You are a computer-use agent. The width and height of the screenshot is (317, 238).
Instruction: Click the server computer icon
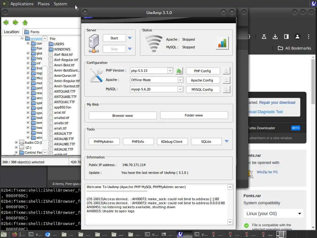coord(94,43)
